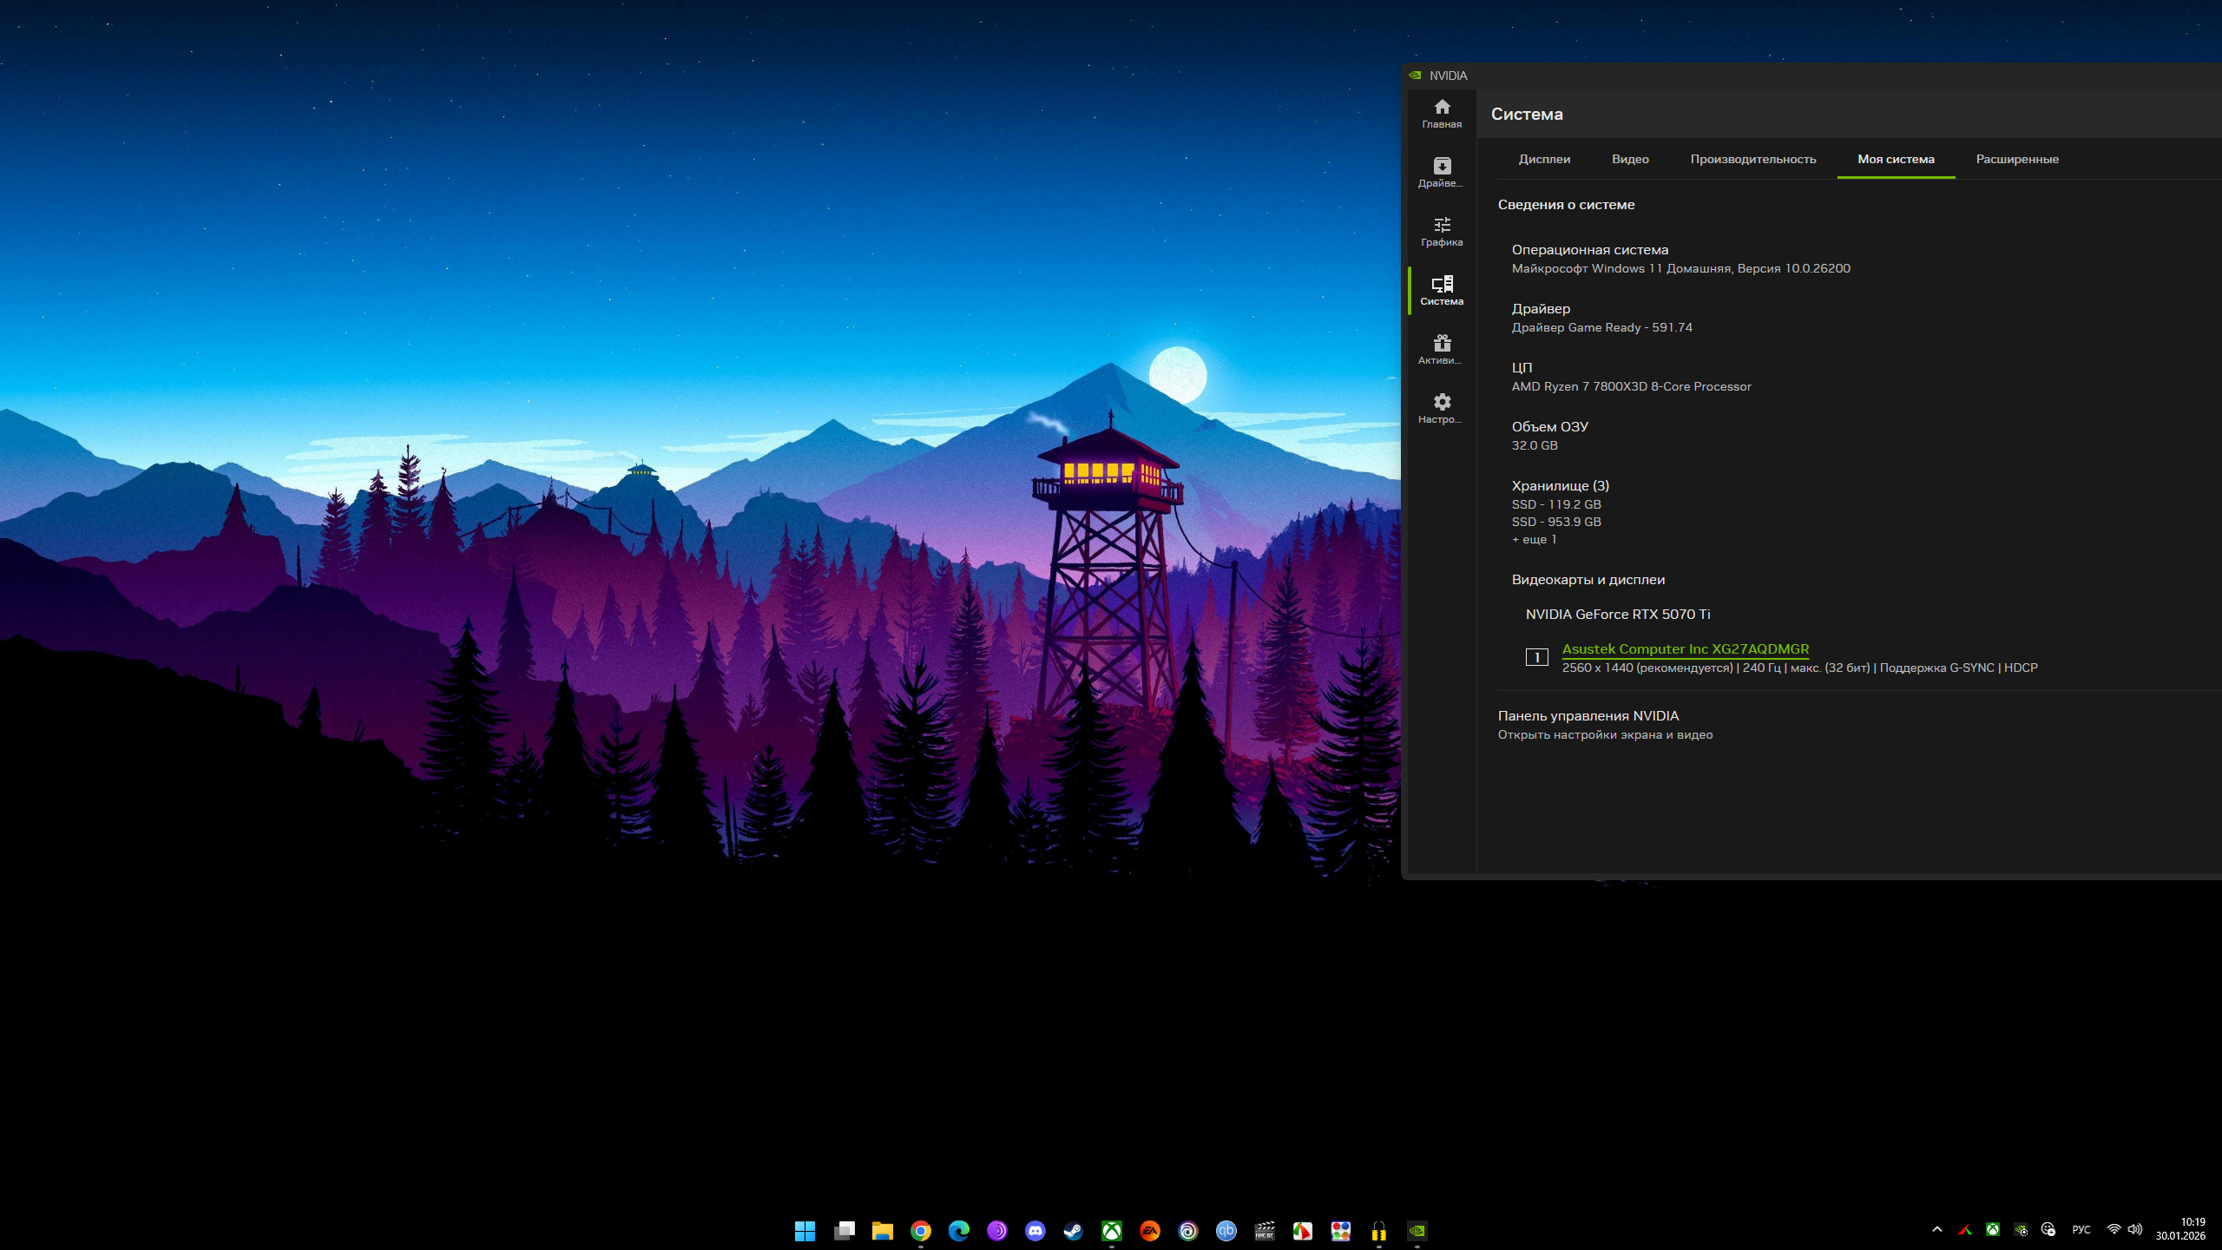Screen dimensions: 2222x1250
Task: Expand storage list via '+ еще 1'
Action: (x=1534, y=539)
